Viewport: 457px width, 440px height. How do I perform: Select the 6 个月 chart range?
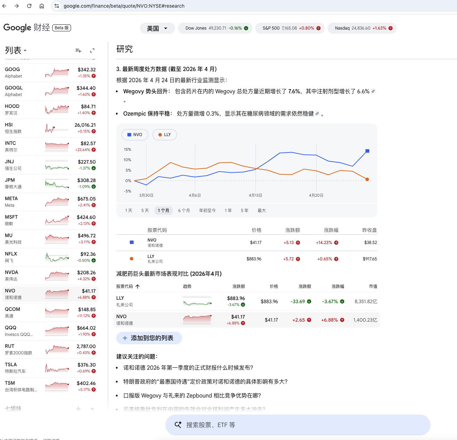184,211
